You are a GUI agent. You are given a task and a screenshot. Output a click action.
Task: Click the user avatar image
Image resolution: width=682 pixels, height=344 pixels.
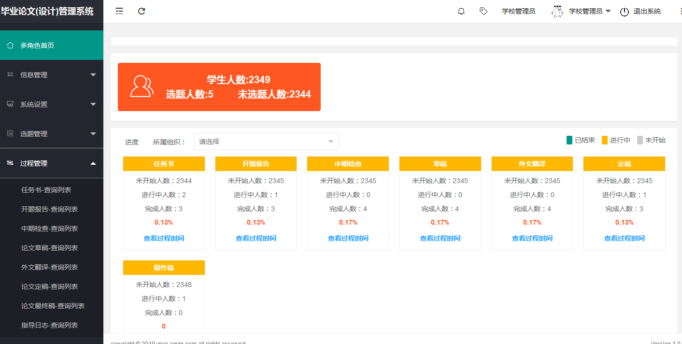pos(557,11)
